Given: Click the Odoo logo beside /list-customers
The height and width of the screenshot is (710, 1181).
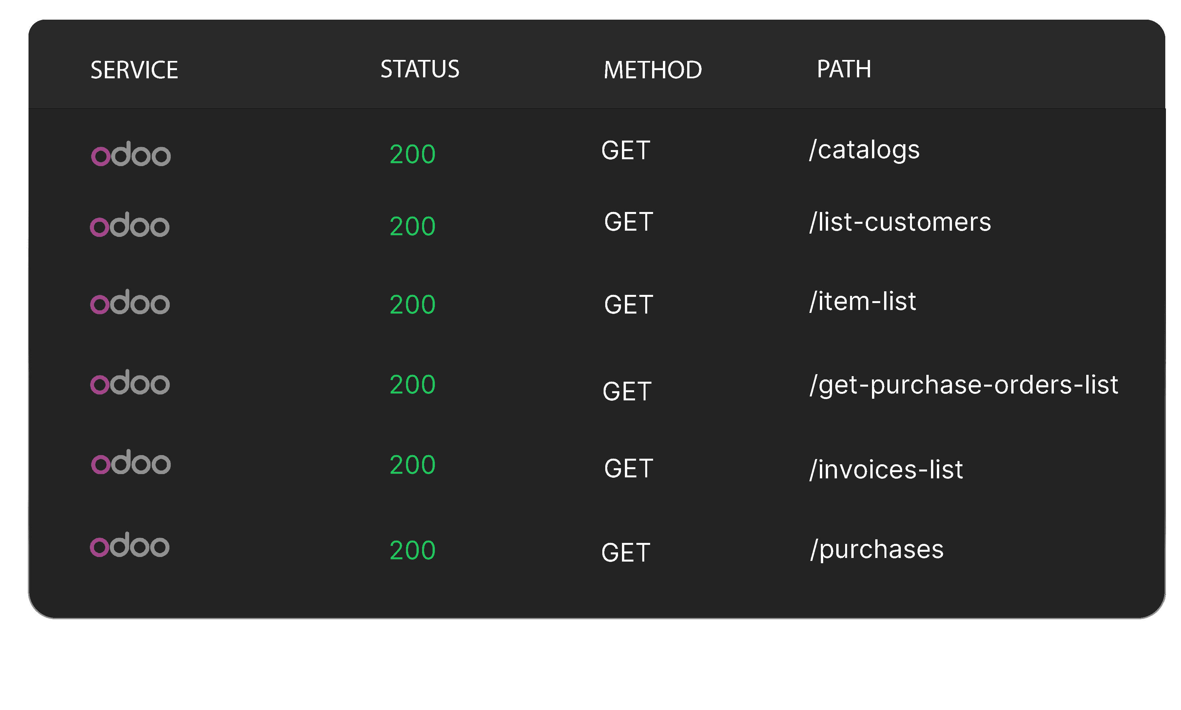Looking at the screenshot, I should [x=130, y=224].
